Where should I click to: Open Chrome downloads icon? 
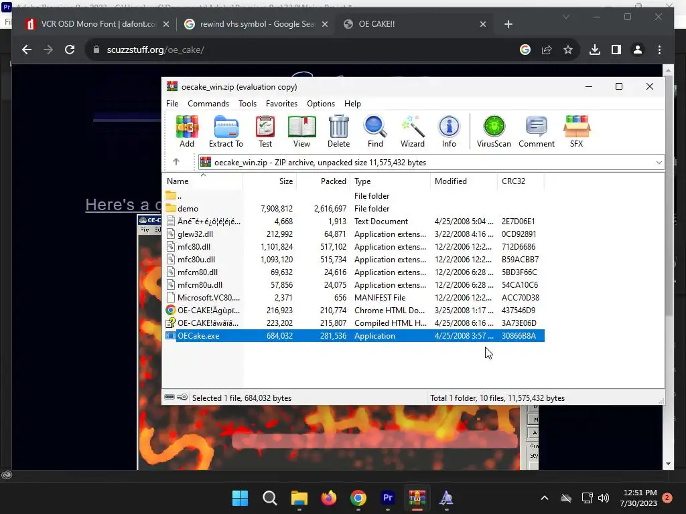tap(595, 50)
